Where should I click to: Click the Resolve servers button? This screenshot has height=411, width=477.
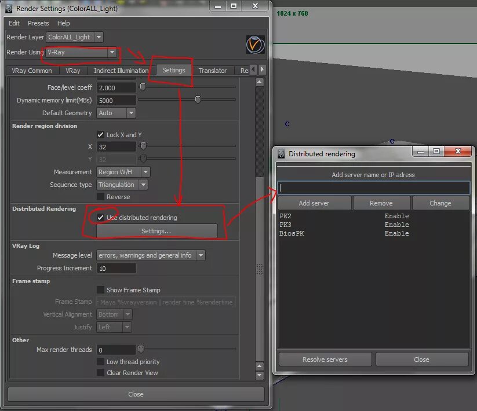click(325, 359)
